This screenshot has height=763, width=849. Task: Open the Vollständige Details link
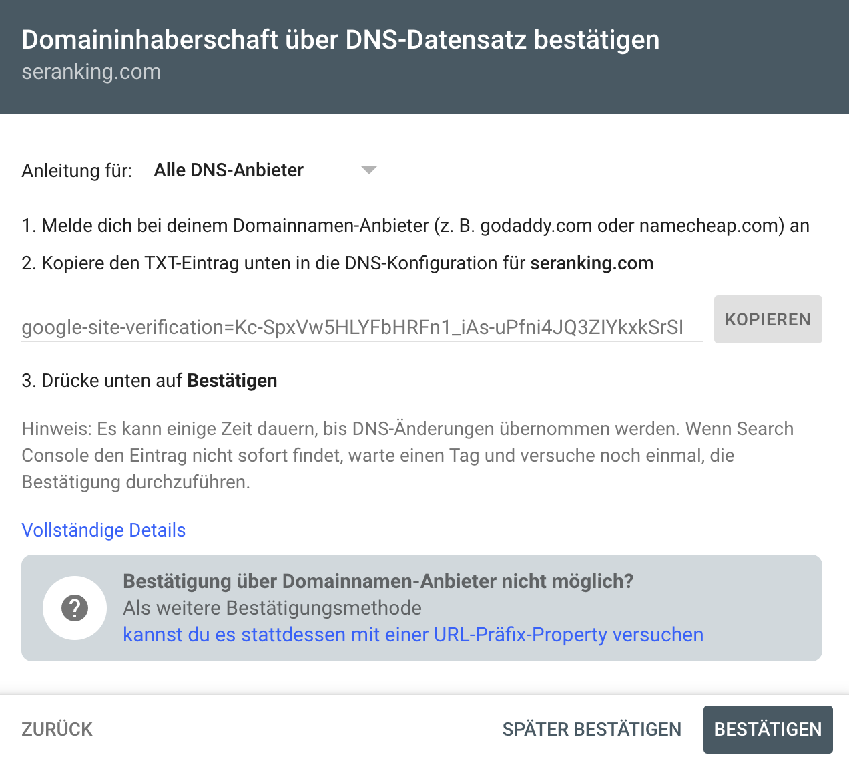pos(103,530)
